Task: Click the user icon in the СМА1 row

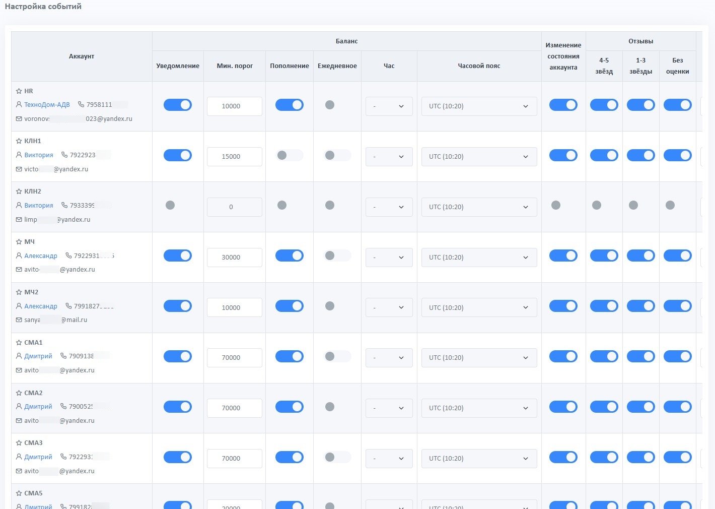Action: [x=19, y=356]
